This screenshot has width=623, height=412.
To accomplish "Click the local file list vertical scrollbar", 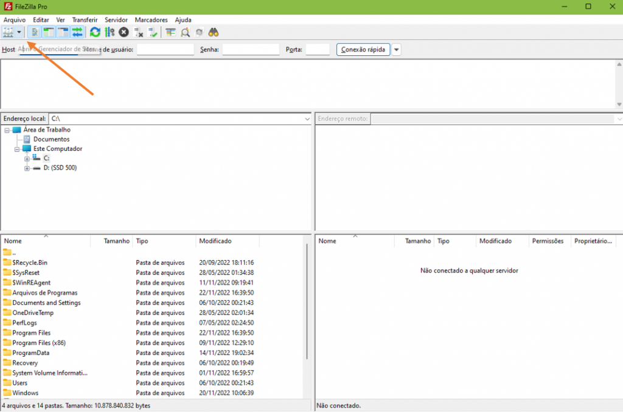I will pos(307,301).
